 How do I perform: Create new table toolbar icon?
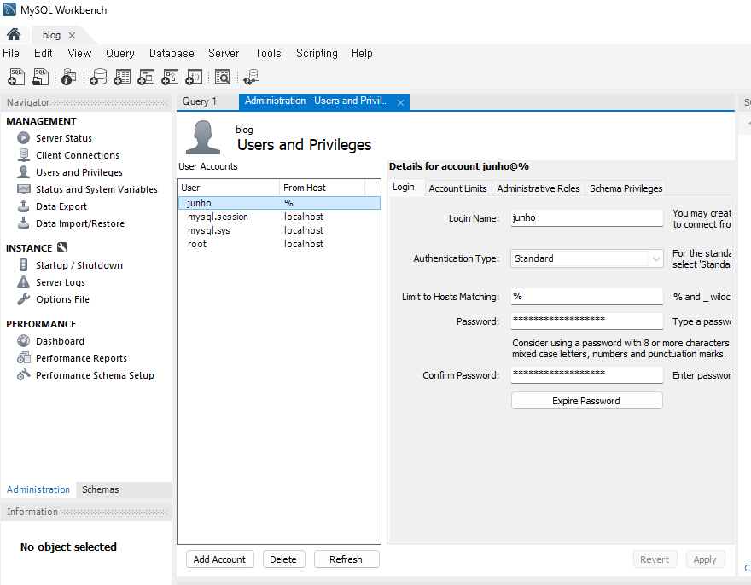click(122, 77)
